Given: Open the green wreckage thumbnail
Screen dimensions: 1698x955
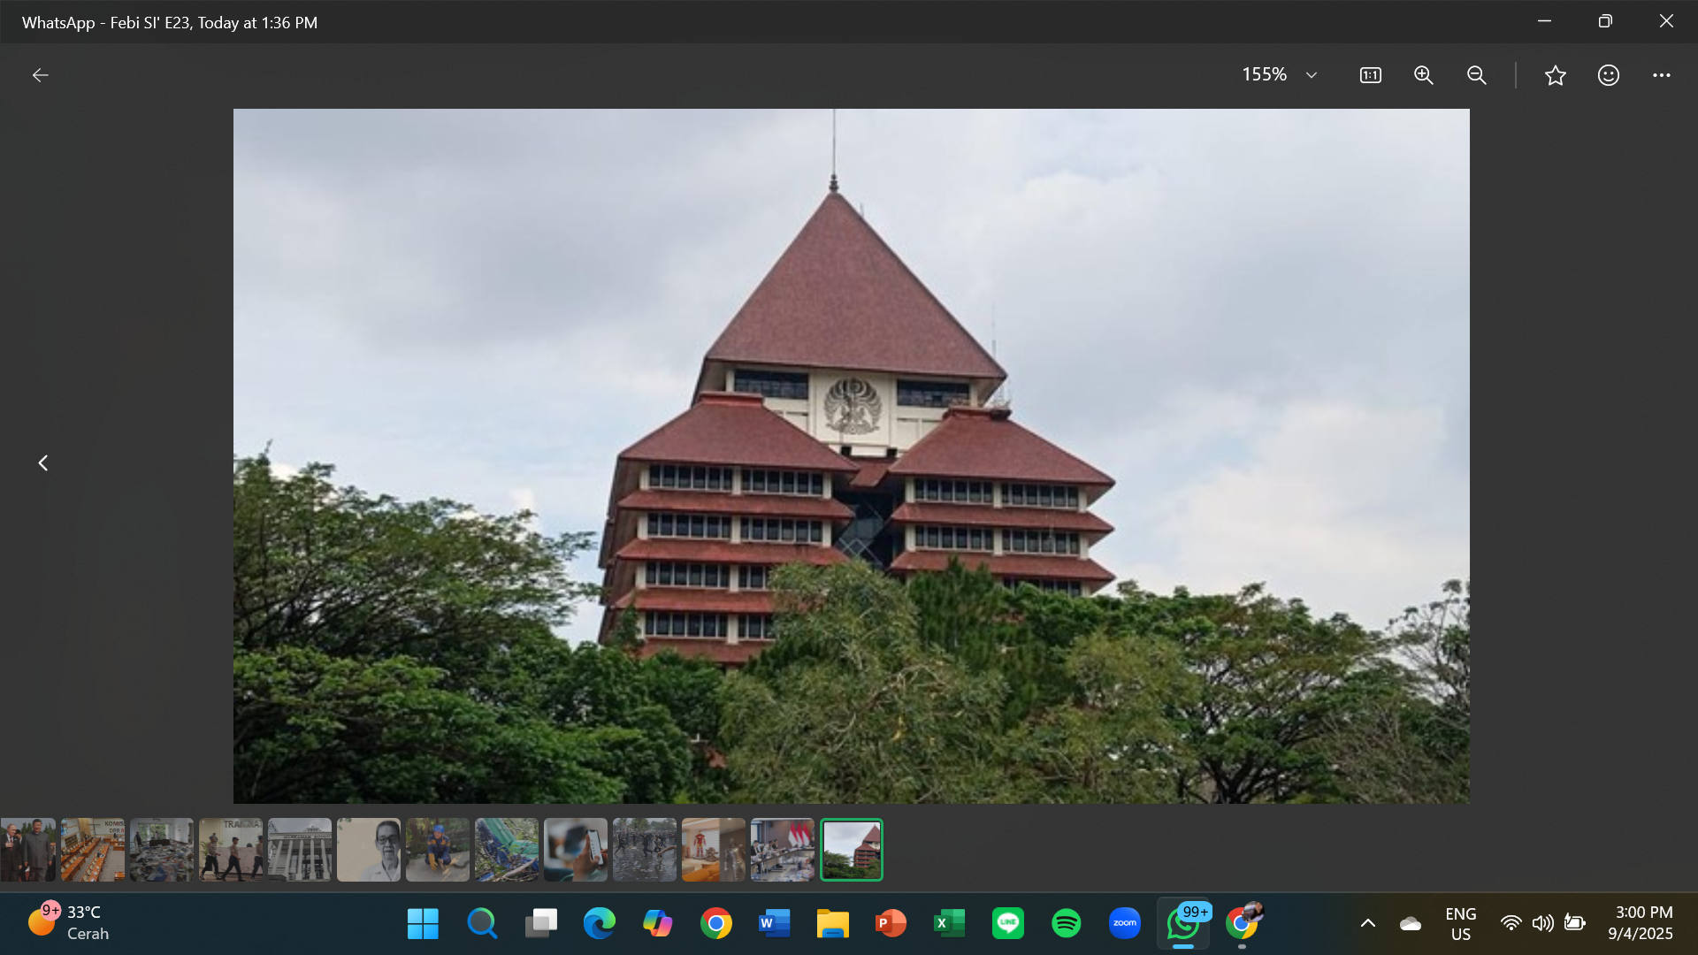Looking at the screenshot, I should click(x=507, y=850).
